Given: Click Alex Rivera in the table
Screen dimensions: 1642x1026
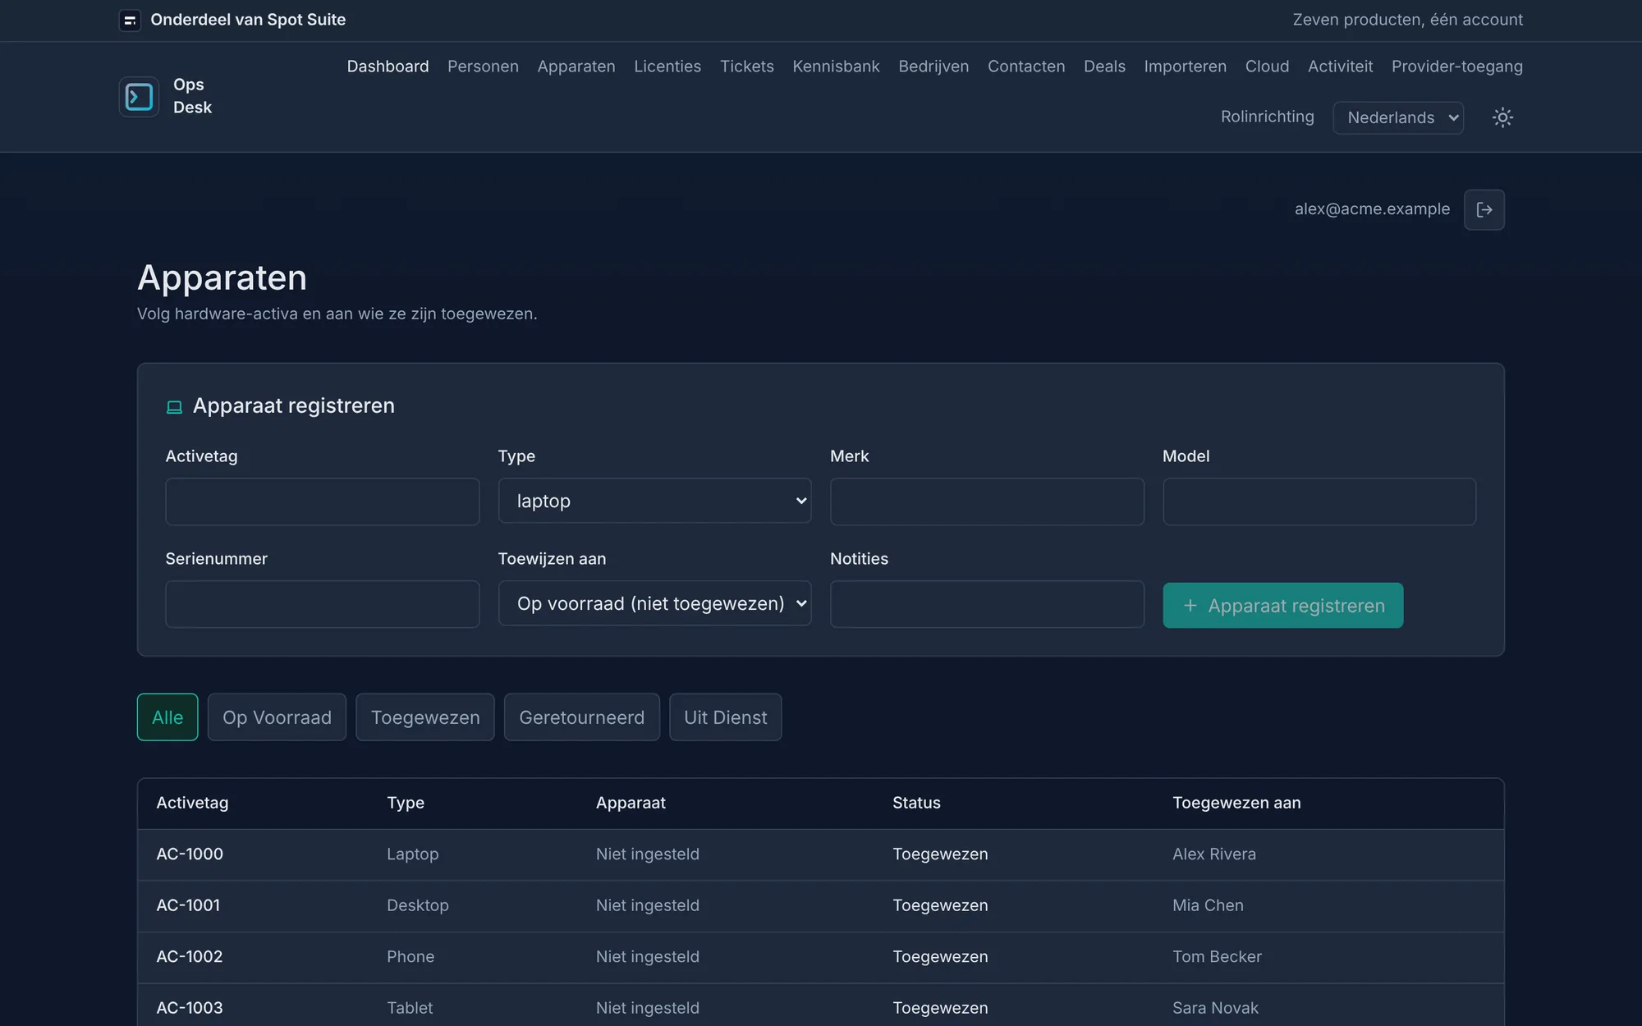Looking at the screenshot, I should [1214, 854].
